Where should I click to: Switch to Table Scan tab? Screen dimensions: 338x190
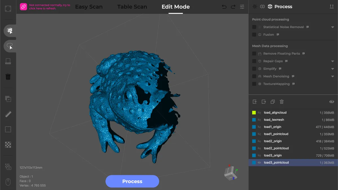click(x=132, y=7)
